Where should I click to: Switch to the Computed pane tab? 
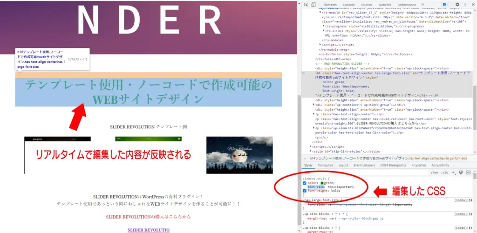[325, 165]
